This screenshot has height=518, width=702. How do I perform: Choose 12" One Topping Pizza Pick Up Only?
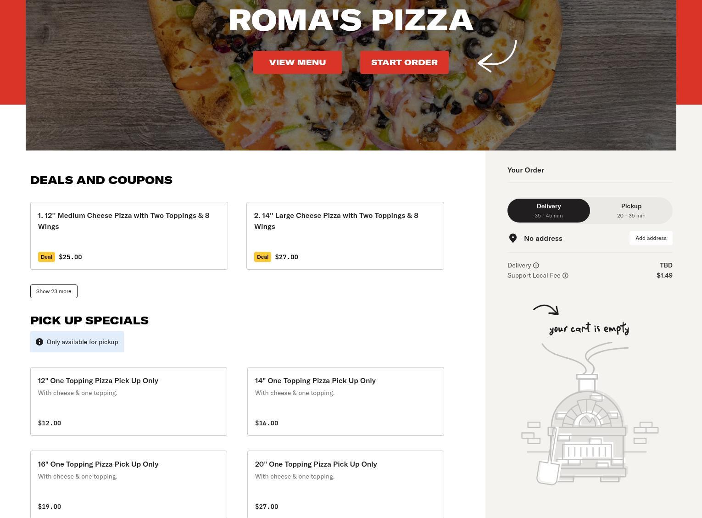(x=128, y=401)
